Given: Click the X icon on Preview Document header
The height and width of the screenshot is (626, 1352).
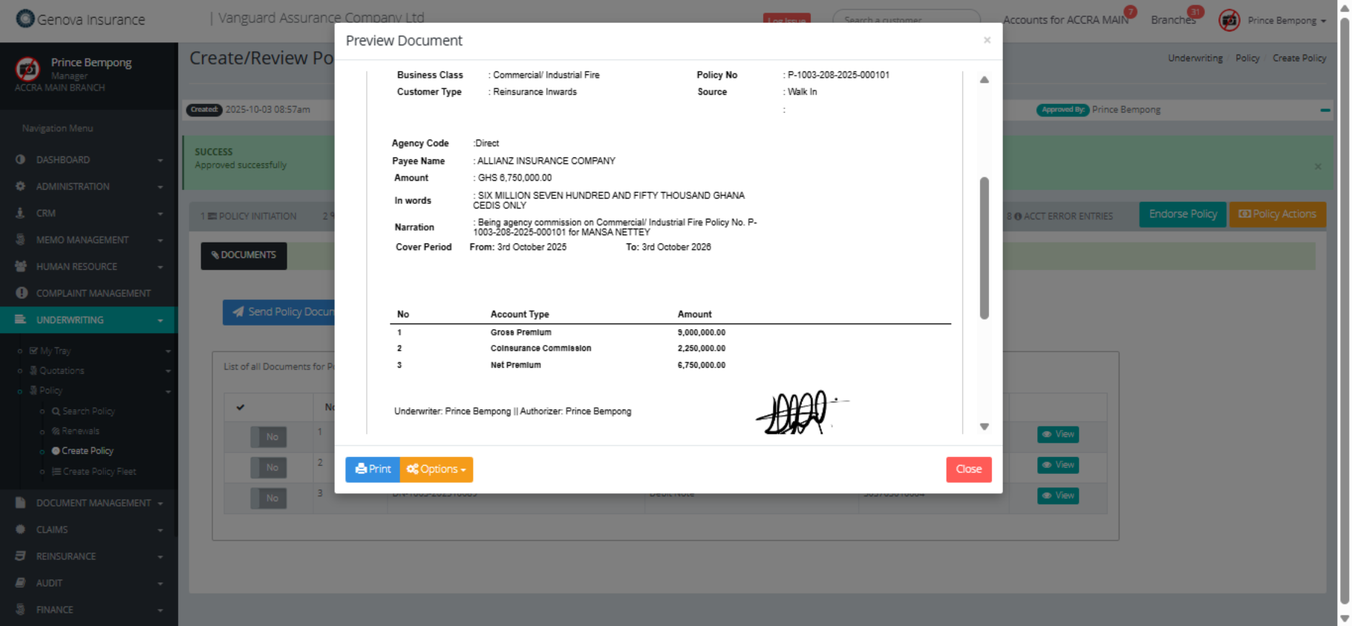Looking at the screenshot, I should pos(987,40).
